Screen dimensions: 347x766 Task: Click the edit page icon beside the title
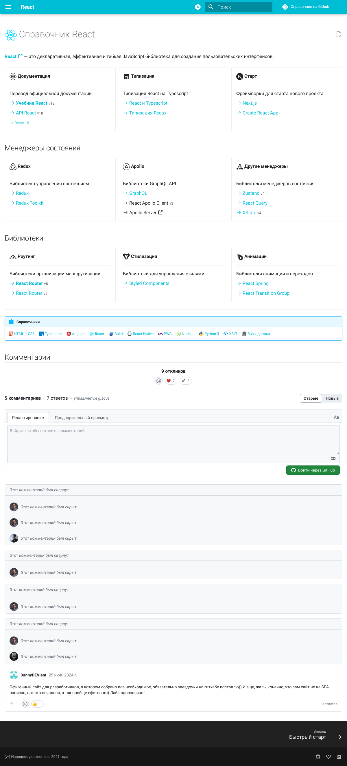click(x=339, y=34)
